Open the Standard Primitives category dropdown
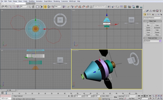Screen dimensions: 163x100 (x=153, y=18)
